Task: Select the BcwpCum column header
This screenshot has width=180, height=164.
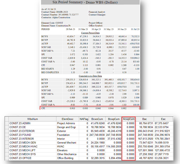Action: point(113,118)
